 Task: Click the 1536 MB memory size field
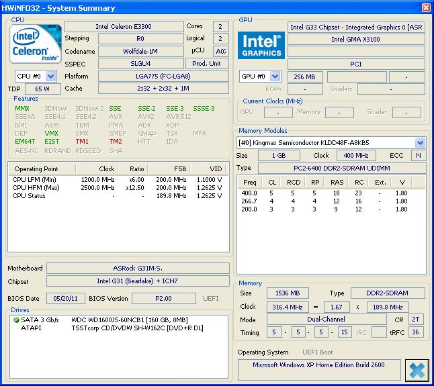tap(288, 293)
